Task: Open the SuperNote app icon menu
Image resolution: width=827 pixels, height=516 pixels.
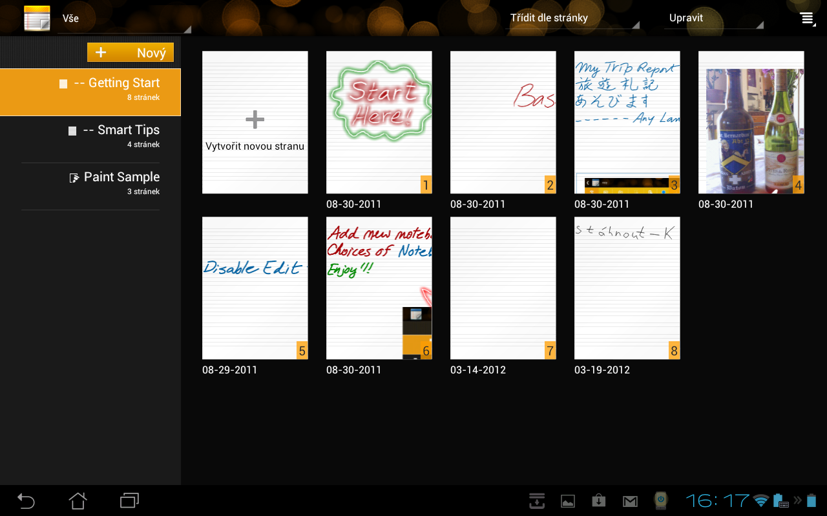Action: [37, 18]
